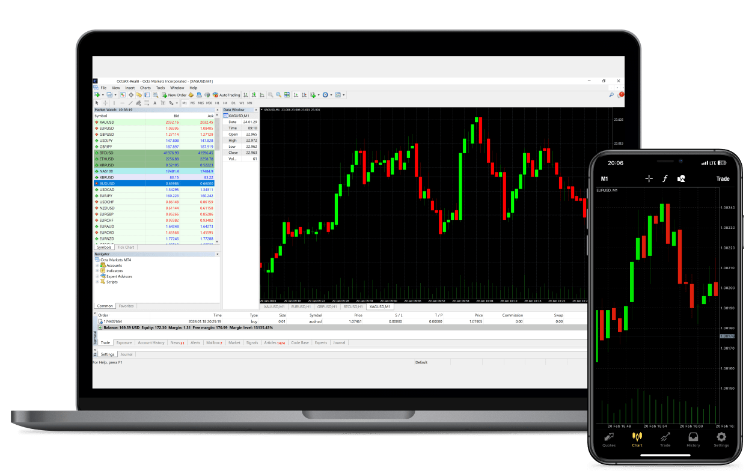Tap the M1 timeframe label on phone
This screenshot has width=749, height=471.
click(x=605, y=178)
